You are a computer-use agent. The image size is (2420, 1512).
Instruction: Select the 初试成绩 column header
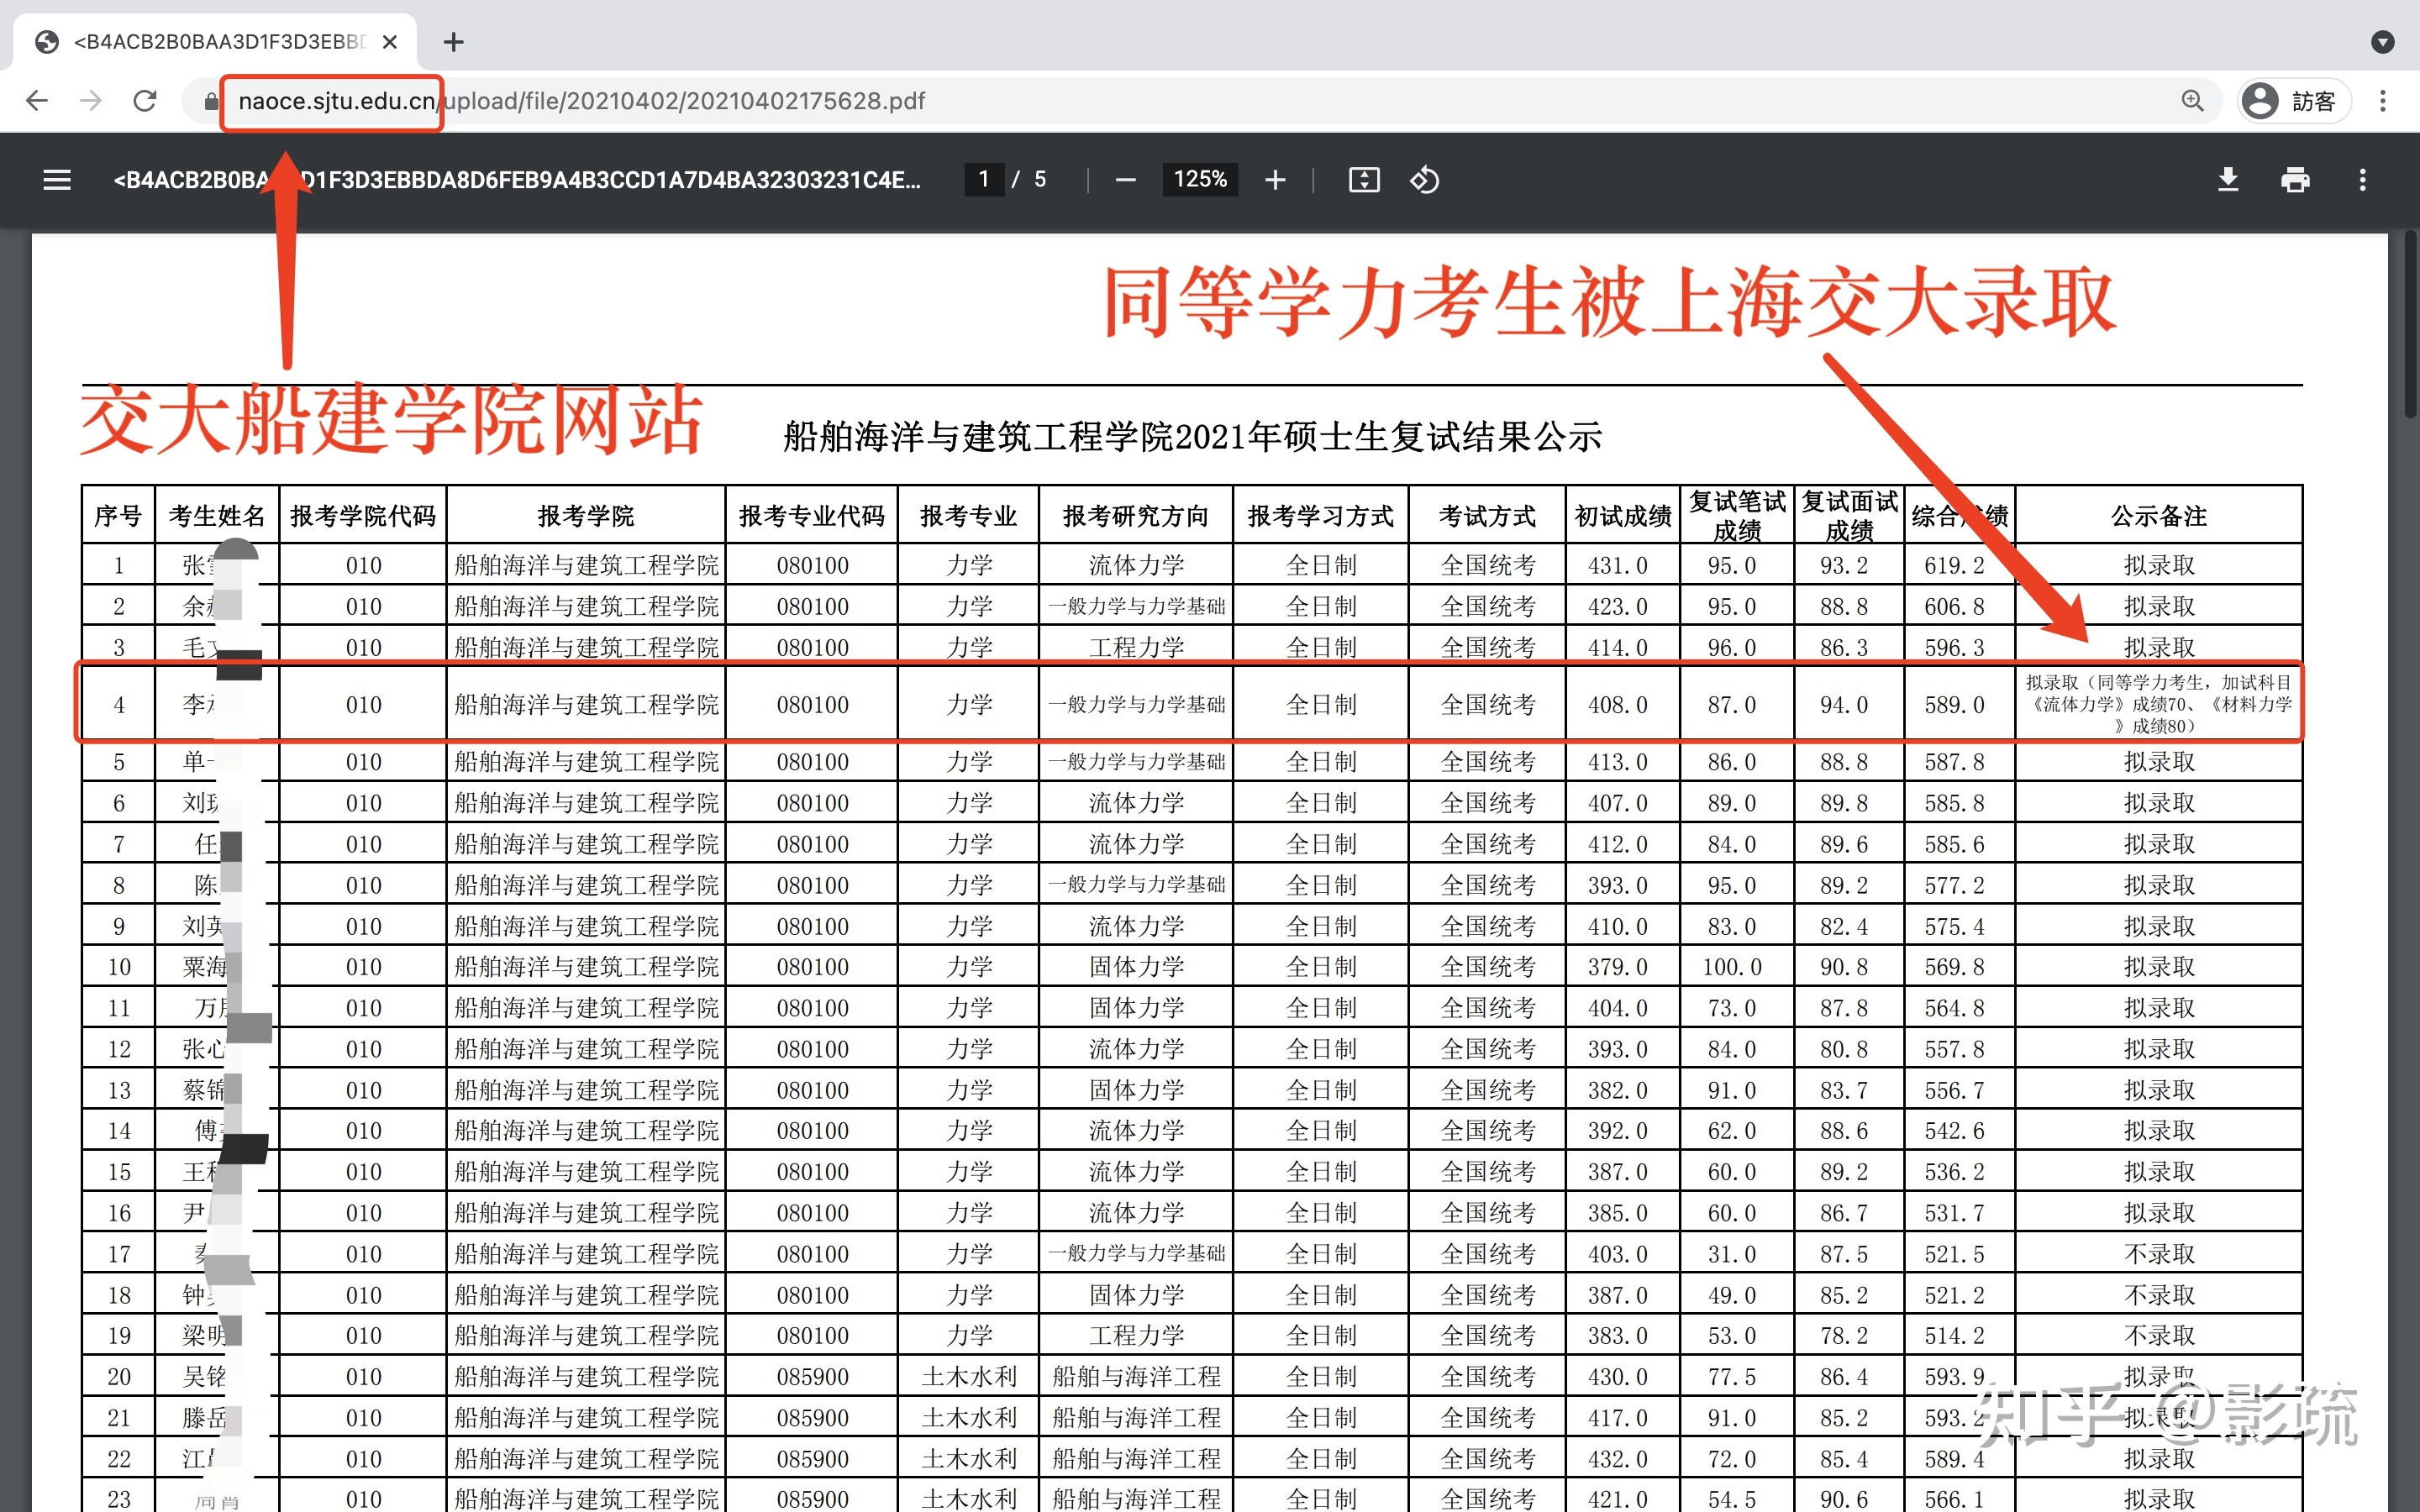click(x=1623, y=515)
